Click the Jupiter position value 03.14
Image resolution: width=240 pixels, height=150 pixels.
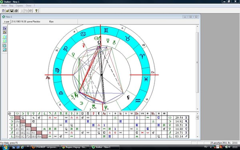[x=179, y=136]
